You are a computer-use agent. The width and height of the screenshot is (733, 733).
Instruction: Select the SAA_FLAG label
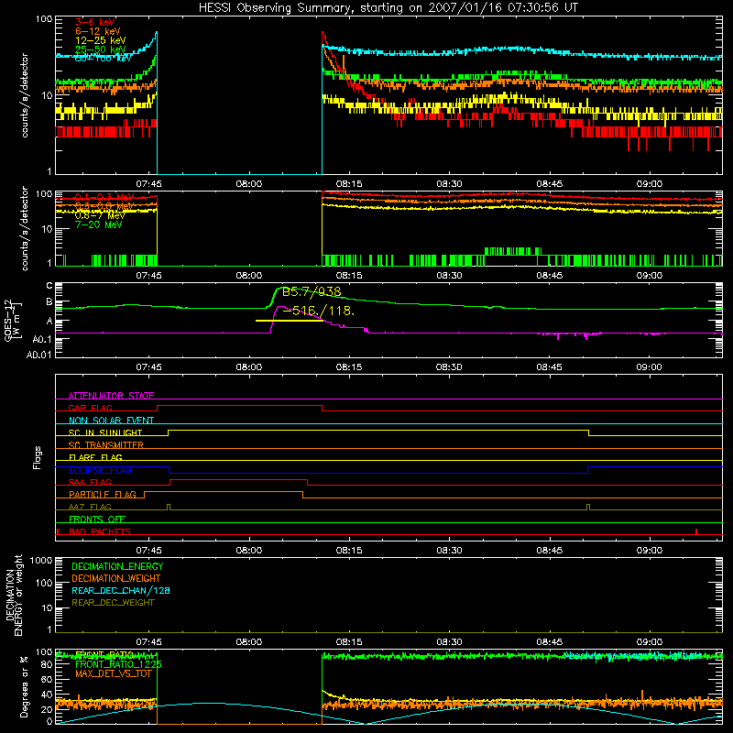tap(90, 482)
